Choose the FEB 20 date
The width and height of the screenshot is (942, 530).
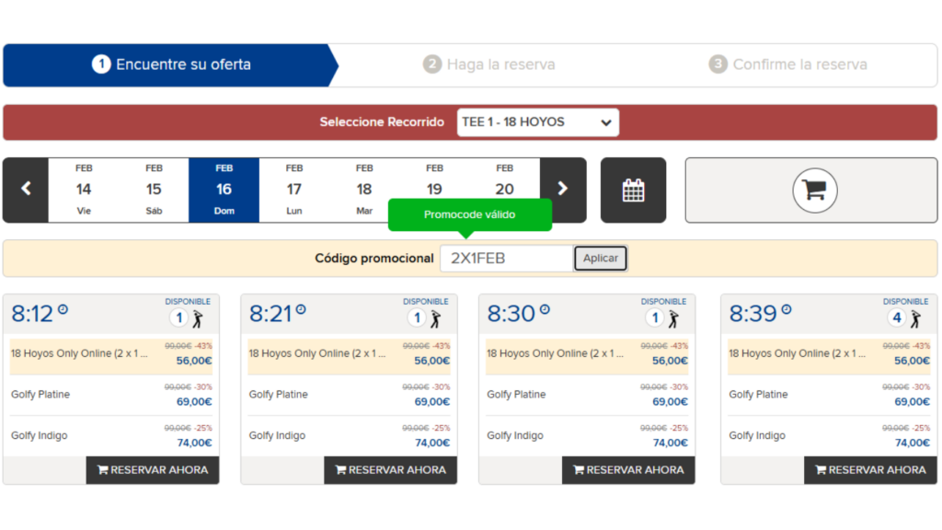[505, 180]
